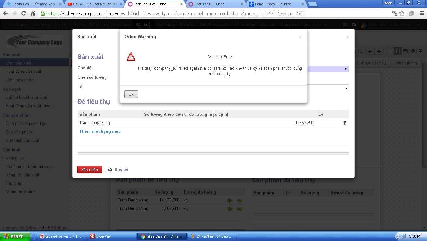The width and height of the screenshot is (427, 241).
Task: Click the translate icon in address bar
Action: click(395, 13)
